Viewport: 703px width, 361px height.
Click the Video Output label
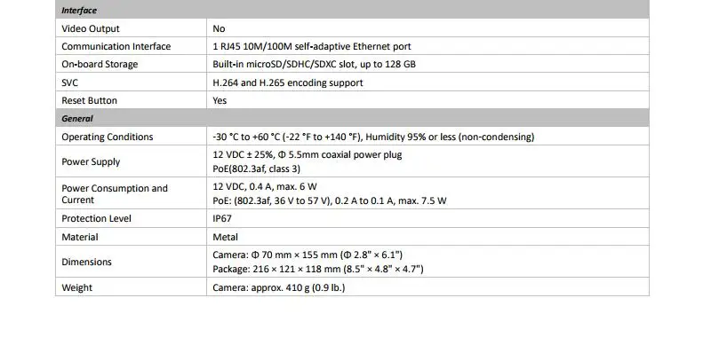click(x=91, y=28)
